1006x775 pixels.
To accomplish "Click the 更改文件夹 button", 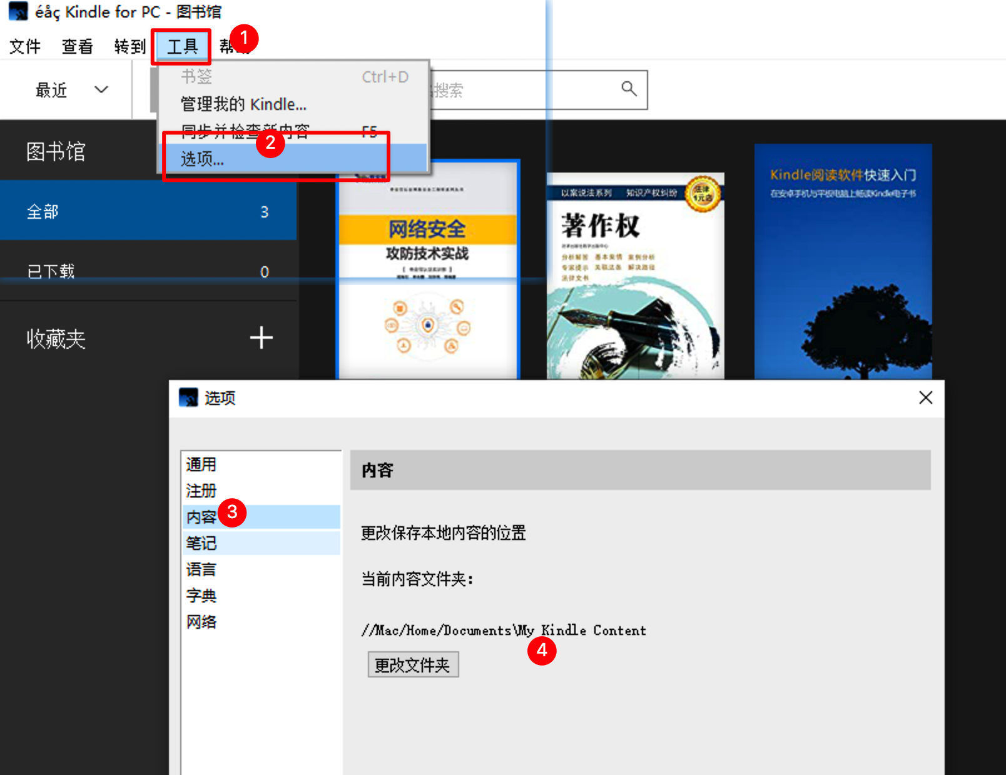I will pyautogui.click(x=413, y=664).
